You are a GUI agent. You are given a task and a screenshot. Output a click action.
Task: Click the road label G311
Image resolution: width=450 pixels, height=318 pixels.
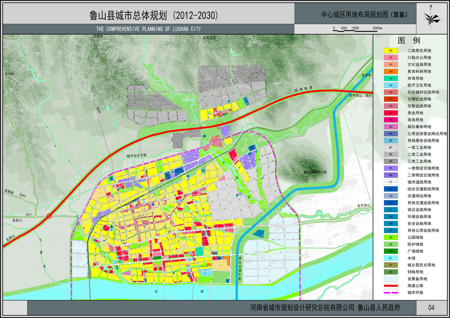pyautogui.click(x=29, y=215)
